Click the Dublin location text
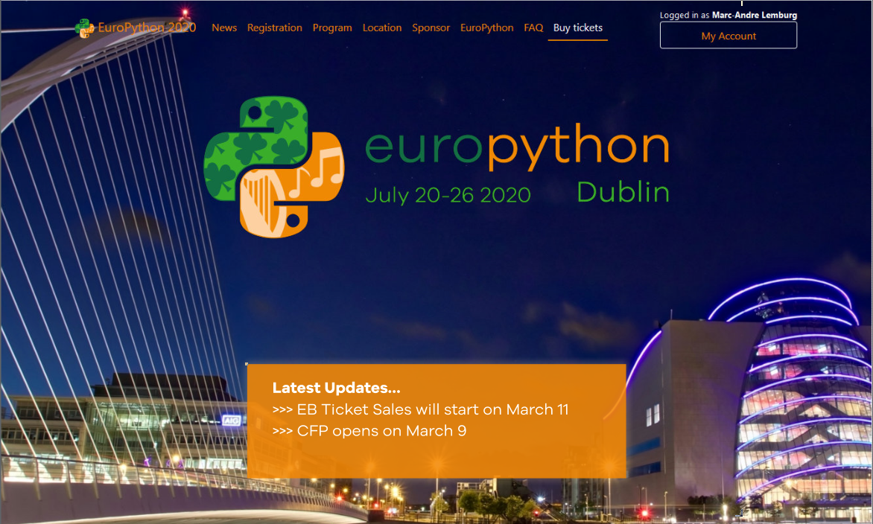873x524 pixels. 623,193
